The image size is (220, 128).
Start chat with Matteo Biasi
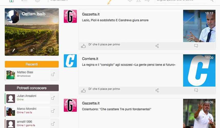pyautogui.click(x=53, y=74)
